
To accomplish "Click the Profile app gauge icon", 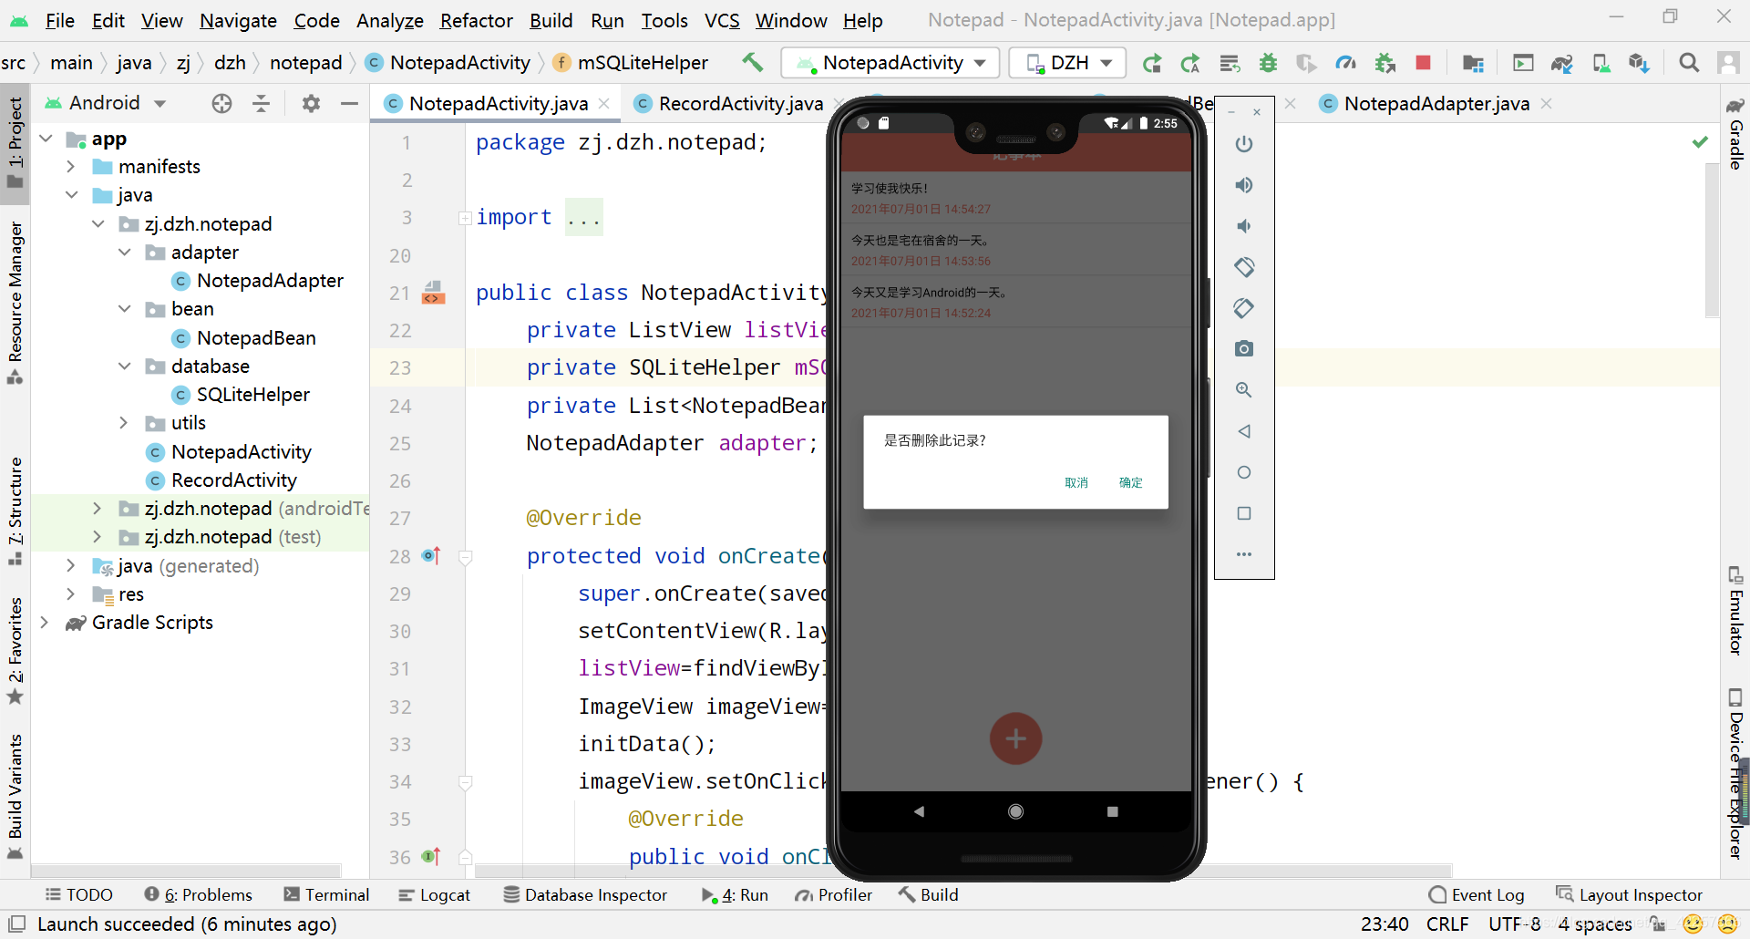I will (1345, 62).
